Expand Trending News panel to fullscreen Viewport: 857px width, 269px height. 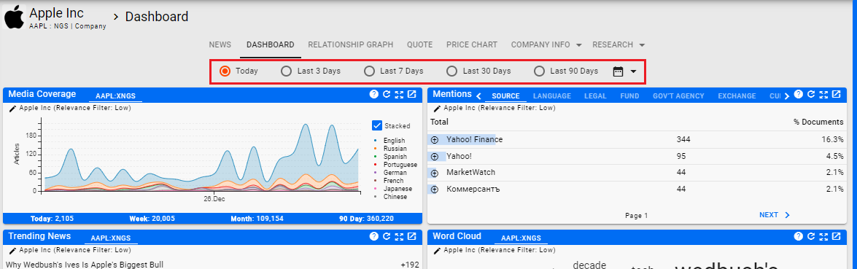click(399, 236)
